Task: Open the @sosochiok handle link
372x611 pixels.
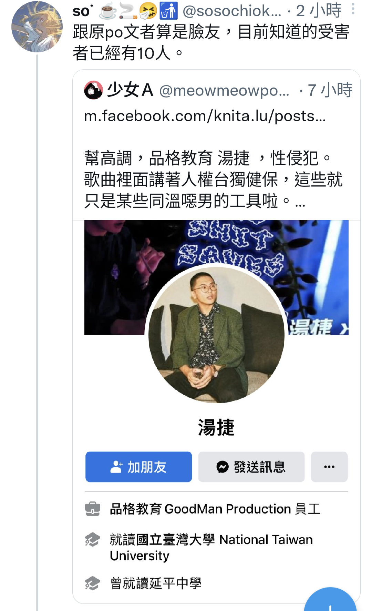Action: coord(232,11)
